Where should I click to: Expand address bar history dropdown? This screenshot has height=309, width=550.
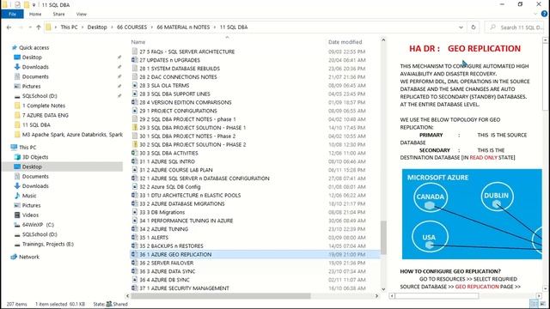461,27
